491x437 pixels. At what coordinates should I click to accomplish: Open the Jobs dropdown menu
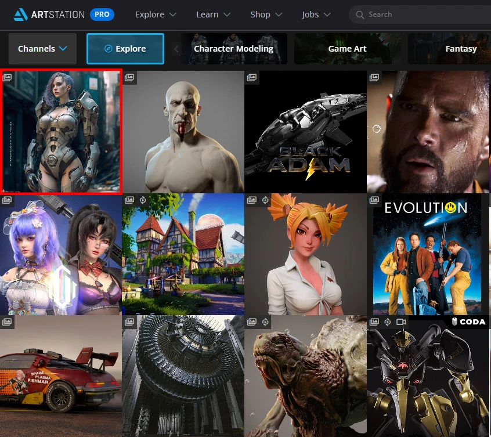point(316,15)
